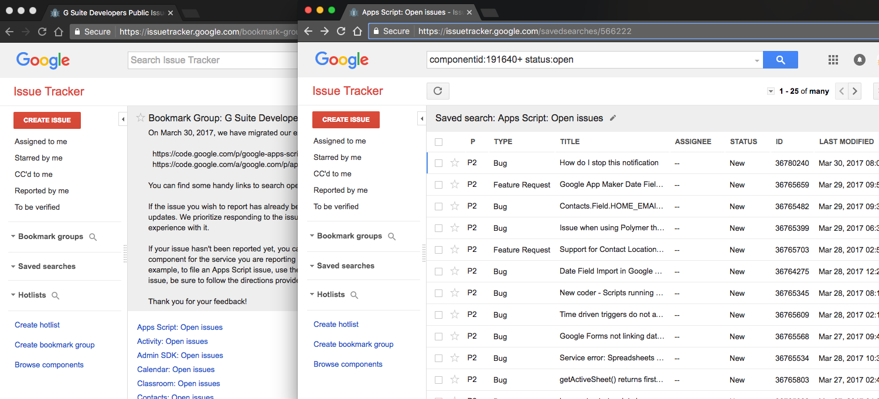Open Apps Script: Open issues link in back window
The image size is (879, 399).
tap(180, 328)
